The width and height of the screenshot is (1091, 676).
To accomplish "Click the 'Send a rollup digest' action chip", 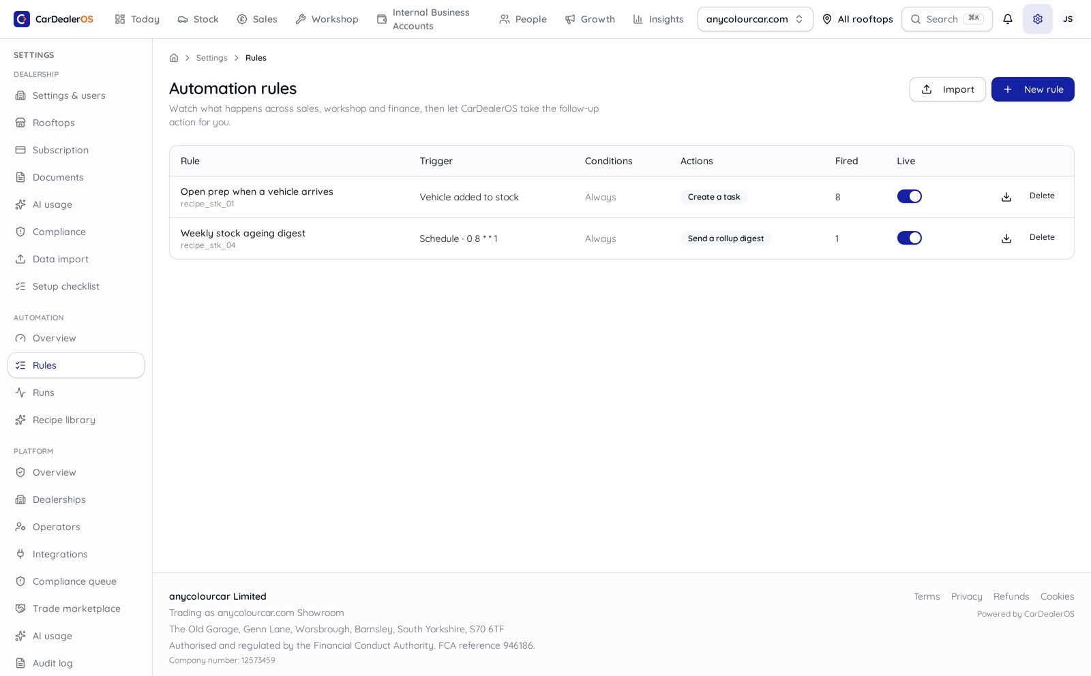I will pyautogui.click(x=726, y=239).
